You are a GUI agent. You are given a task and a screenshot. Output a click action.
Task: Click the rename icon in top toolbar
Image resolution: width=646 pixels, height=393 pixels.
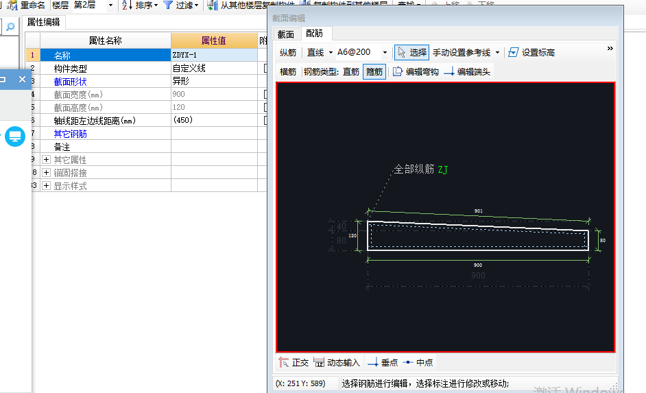click(x=12, y=5)
